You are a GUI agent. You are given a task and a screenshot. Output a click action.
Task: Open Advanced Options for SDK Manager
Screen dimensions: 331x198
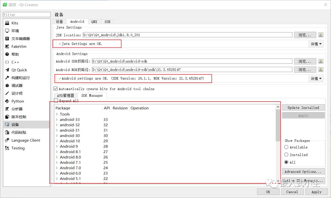click(303, 172)
